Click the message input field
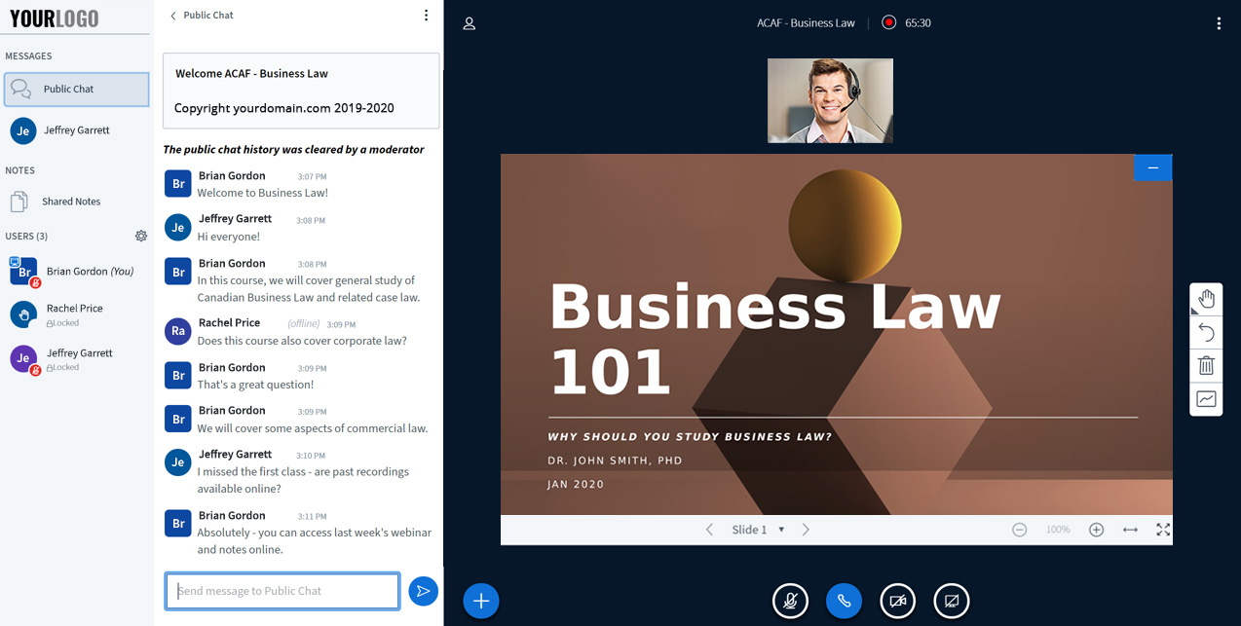 [282, 591]
